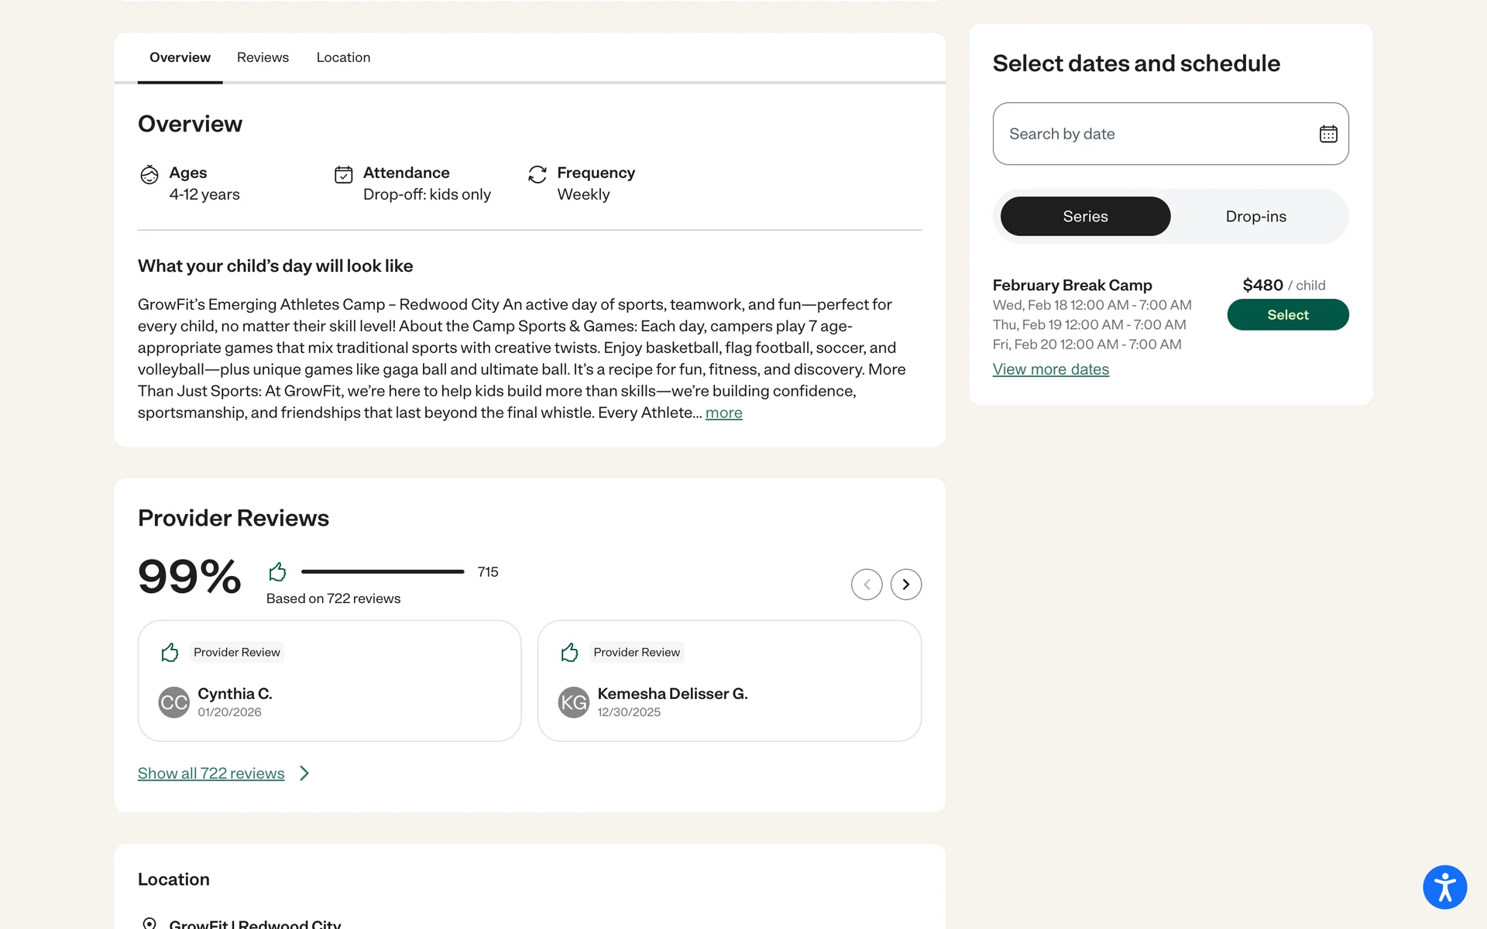
Task: Go to previous reviews with left arrow
Action: click(867, 584)
